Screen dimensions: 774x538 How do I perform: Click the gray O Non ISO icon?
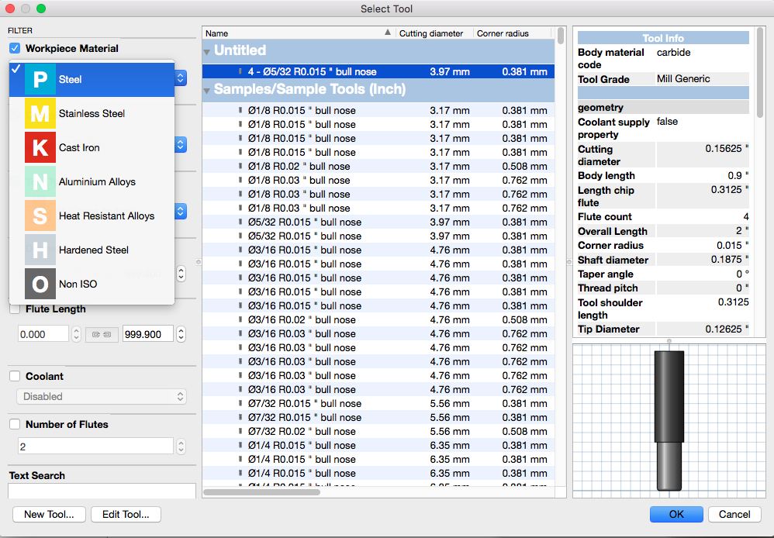pyautogui.click(x=40, y=284)
